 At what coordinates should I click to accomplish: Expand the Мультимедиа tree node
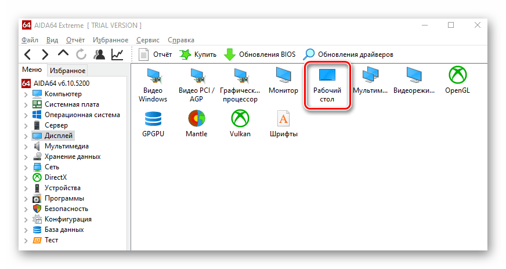click(x=26, y=146)
